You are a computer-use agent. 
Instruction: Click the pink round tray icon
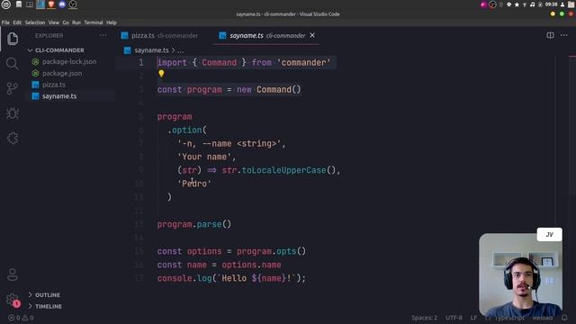point(483,4)
